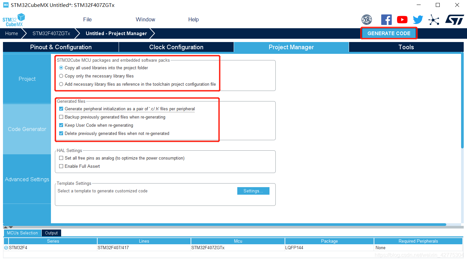Open the Project side section

(x=27, y=79)
